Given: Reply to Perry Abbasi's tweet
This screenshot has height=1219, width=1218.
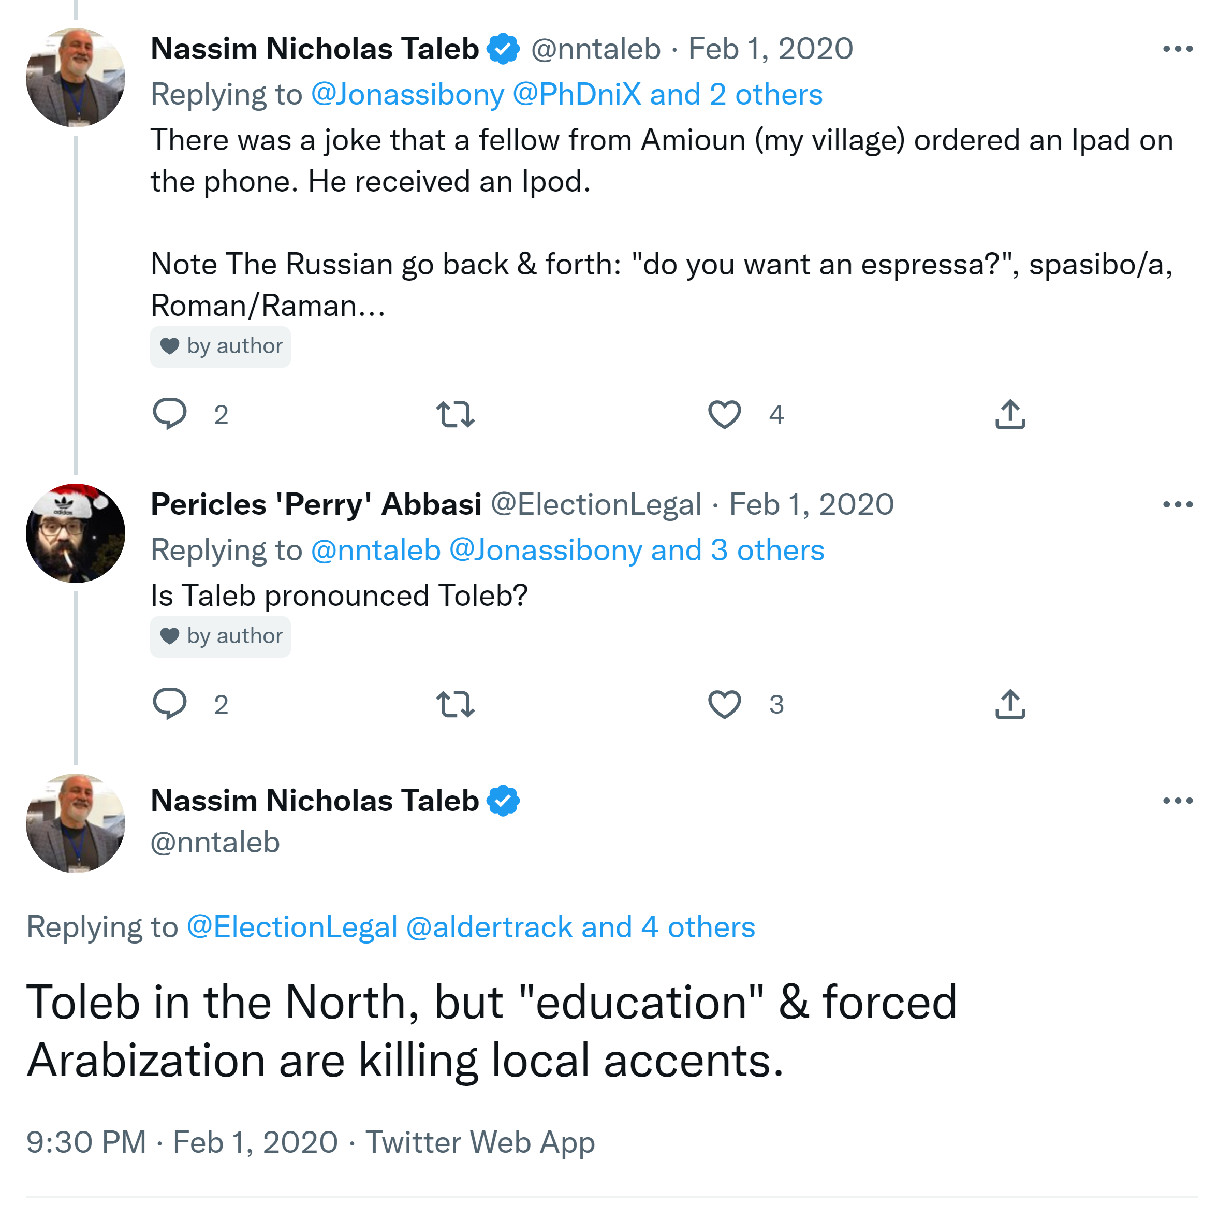Looking at the screenshot, I should [x=170, y=704].
